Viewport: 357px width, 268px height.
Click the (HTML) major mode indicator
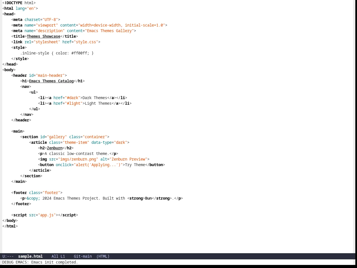click(x=103, y=256)
